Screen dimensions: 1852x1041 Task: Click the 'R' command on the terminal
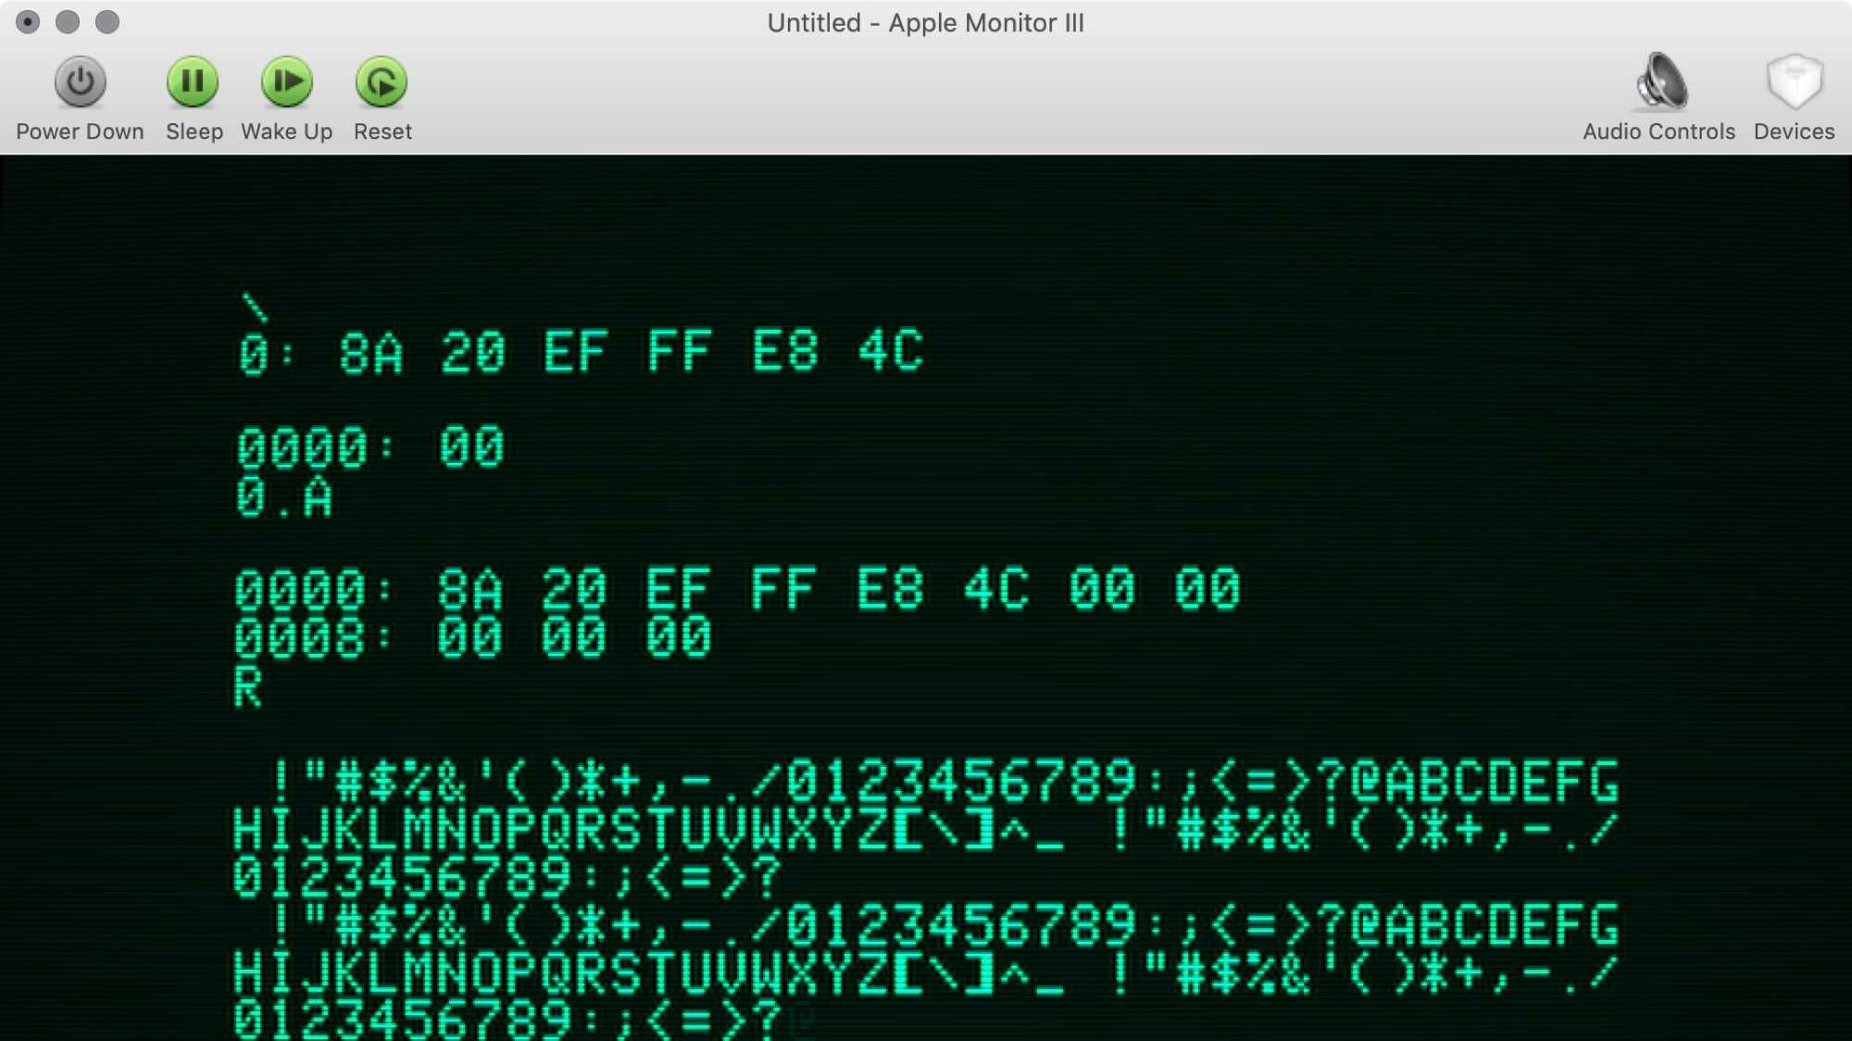click(x=248, y=687)
